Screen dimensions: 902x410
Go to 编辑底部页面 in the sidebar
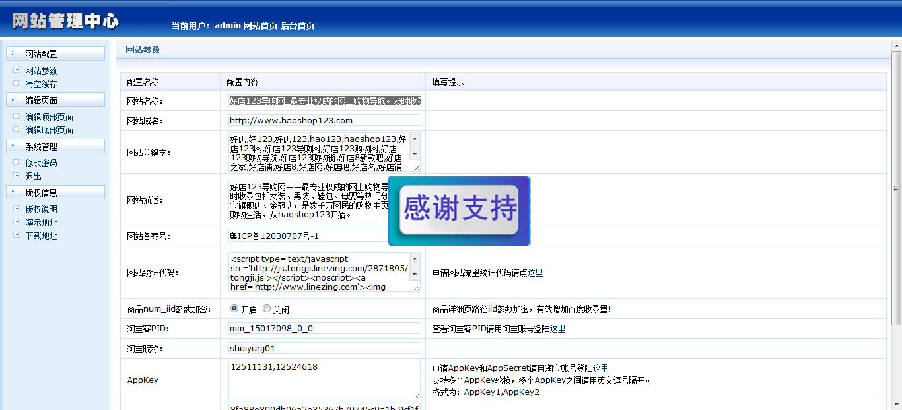pos(49,130)
